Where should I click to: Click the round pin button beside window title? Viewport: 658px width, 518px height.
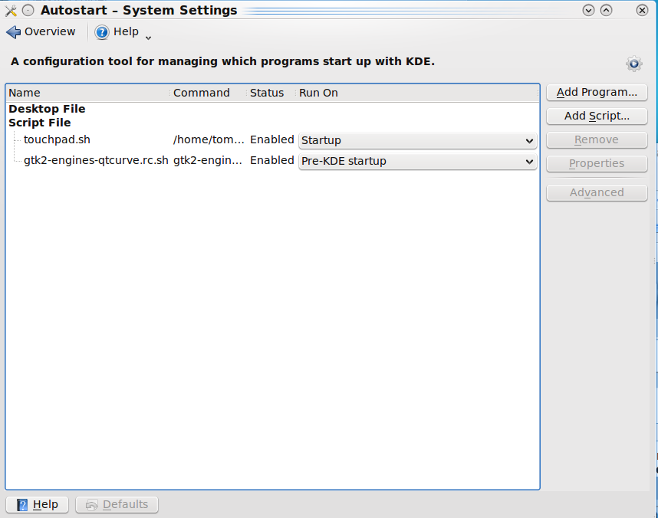28,11
